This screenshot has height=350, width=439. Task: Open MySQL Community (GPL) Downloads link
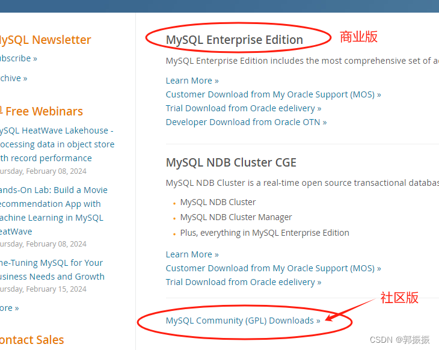(x=243, y=321)
